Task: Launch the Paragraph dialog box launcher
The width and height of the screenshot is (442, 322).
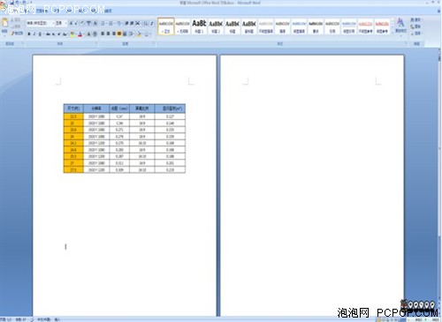Action: (x=153, y=43)
